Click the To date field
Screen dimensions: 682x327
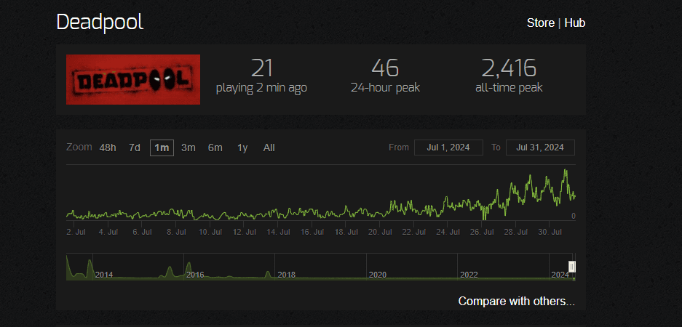click(x=540, y=148)
